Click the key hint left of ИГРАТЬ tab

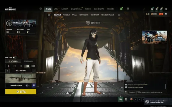41,9
